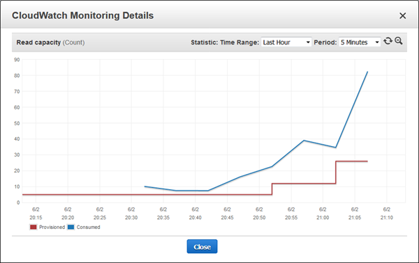Open the Period dropdown showing 5 Minutes

click(x=360, y=42)
